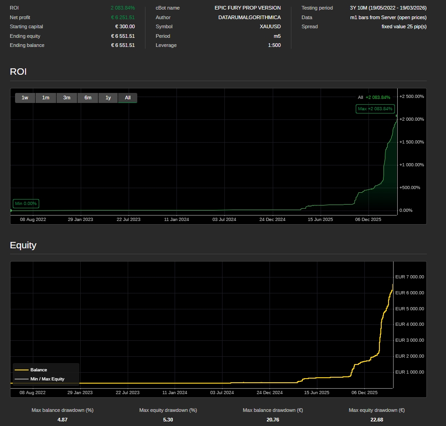
Task: Select the All range button
Action: (128, 98)
